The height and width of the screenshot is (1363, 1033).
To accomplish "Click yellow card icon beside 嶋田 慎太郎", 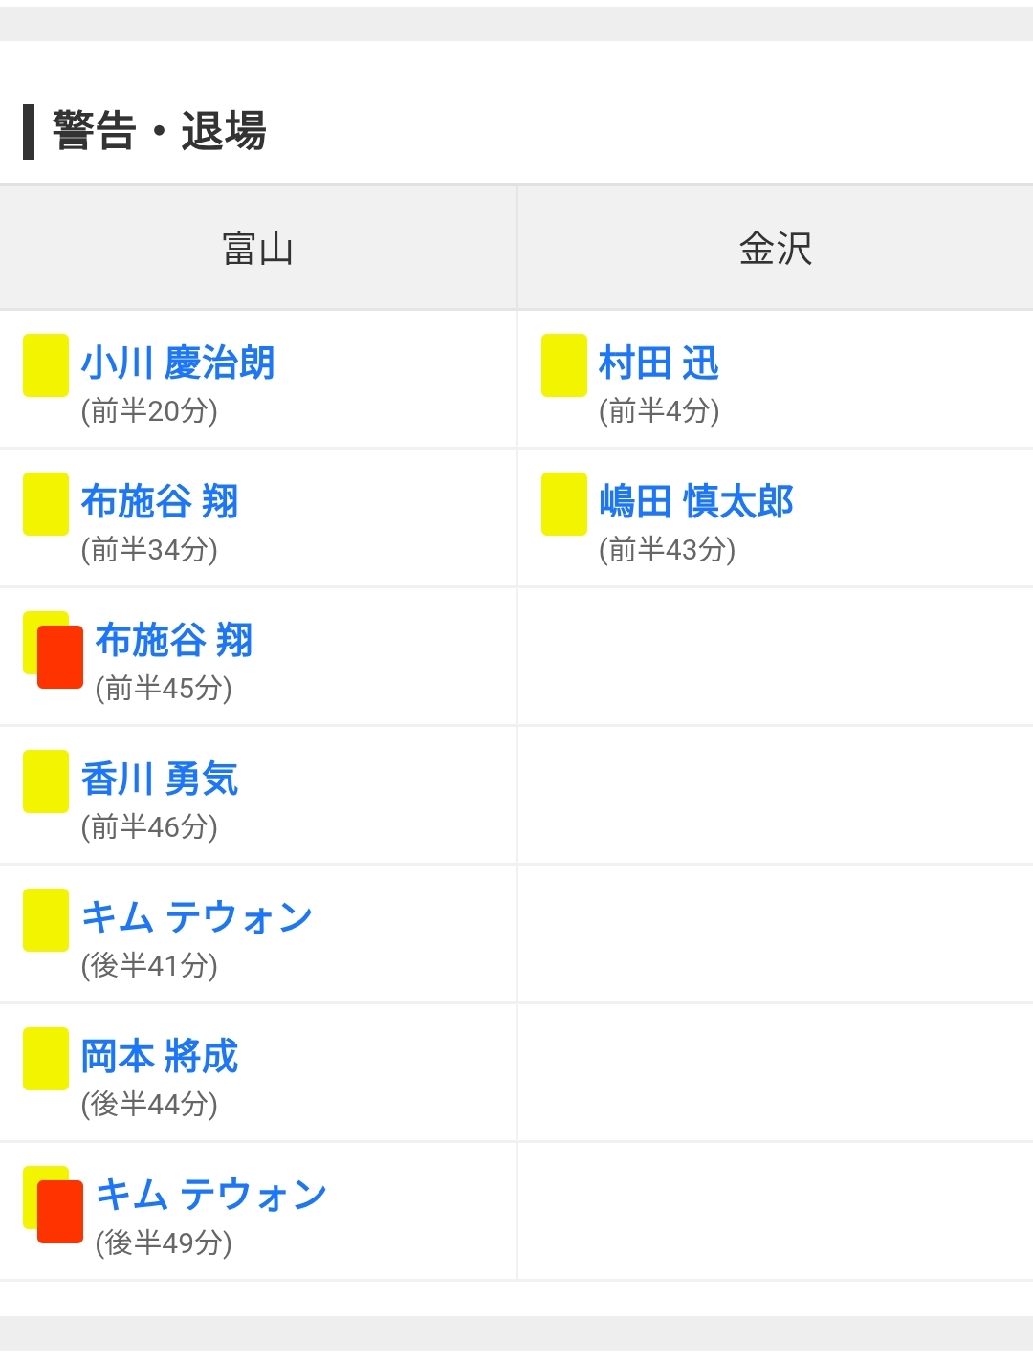I will [x=564, y=503].
